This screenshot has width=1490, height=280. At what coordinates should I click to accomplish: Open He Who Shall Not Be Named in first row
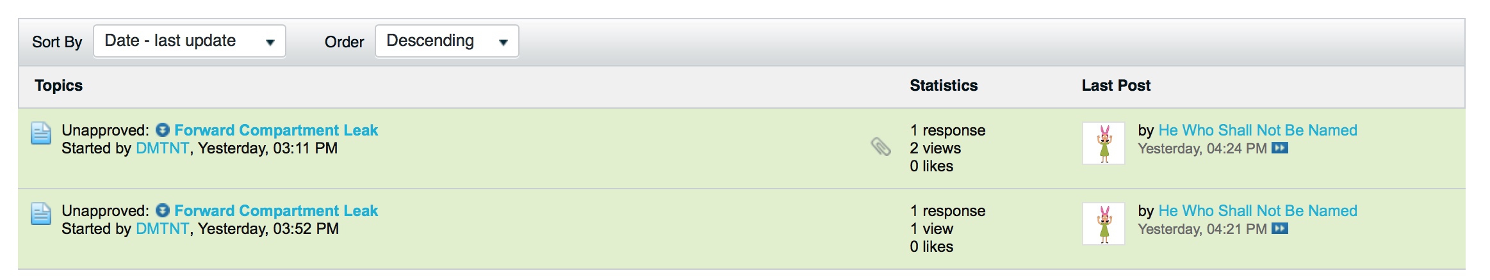[1258, 130]
